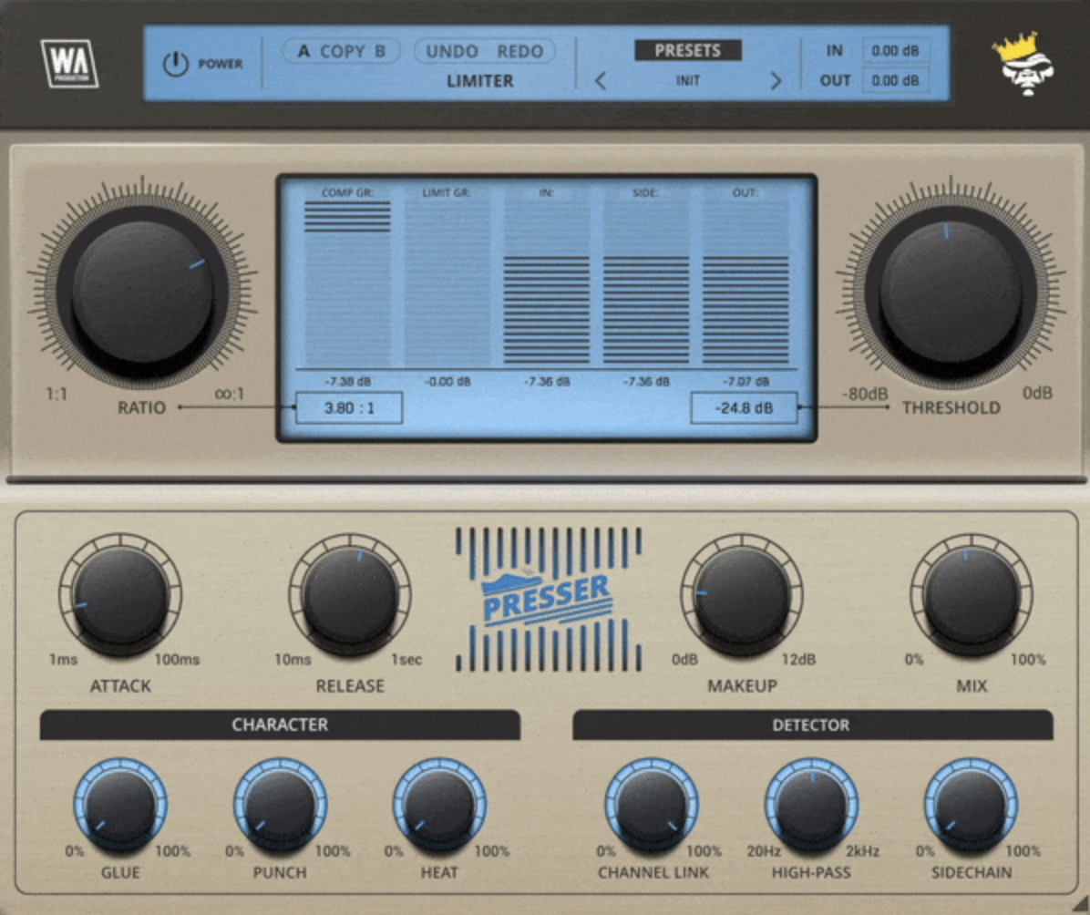Click the OUT gain value field
This screenshot has height=915, width=1090.
[895, 80]
